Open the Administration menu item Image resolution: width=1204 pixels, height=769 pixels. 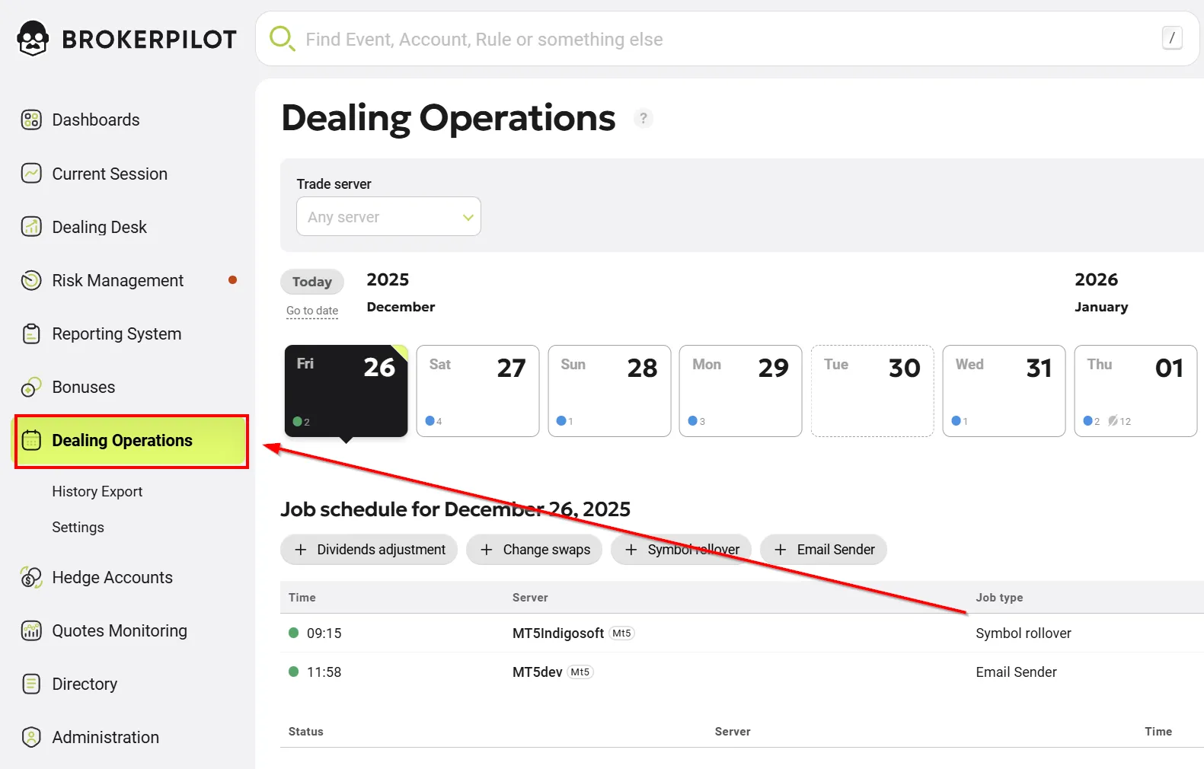105,737
